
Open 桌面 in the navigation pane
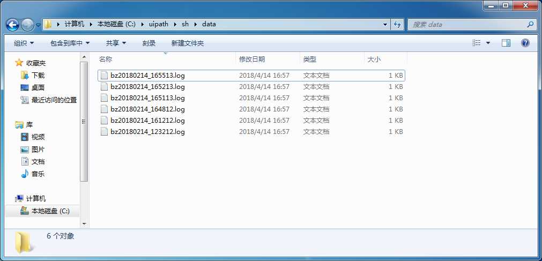click(33, 88)
